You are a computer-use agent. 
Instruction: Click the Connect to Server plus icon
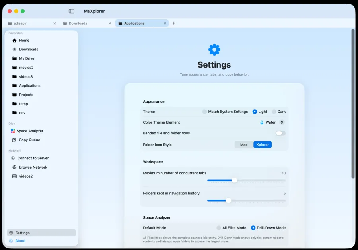coord(13,158)
